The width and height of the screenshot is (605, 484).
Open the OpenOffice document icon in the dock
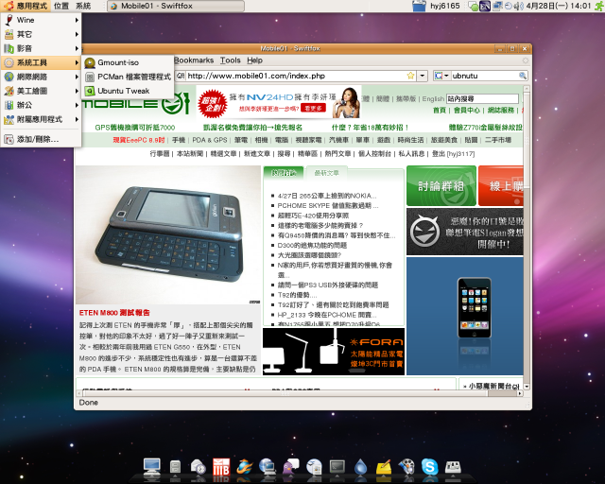(314, 467)
